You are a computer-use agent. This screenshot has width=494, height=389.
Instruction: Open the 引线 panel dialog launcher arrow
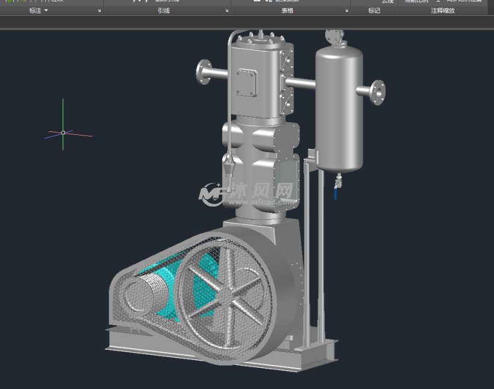[227, 11]
